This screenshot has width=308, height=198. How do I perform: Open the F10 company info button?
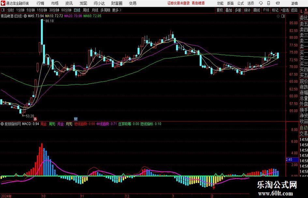click(x=266, y=10)
